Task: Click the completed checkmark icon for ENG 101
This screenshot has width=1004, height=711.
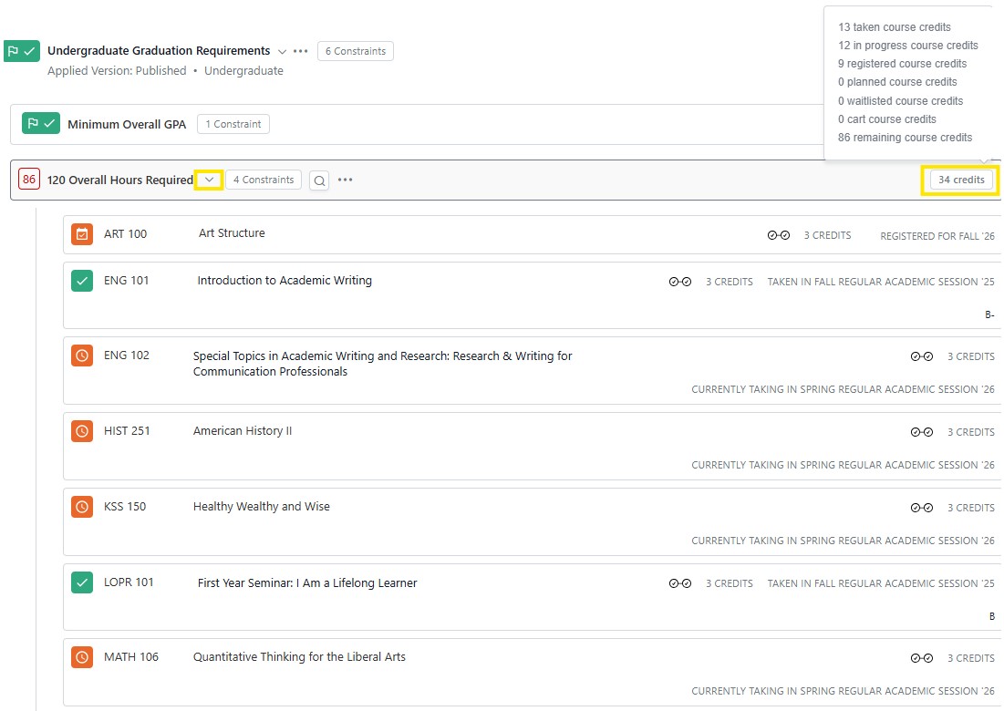Action: click(x=82, y=281)
